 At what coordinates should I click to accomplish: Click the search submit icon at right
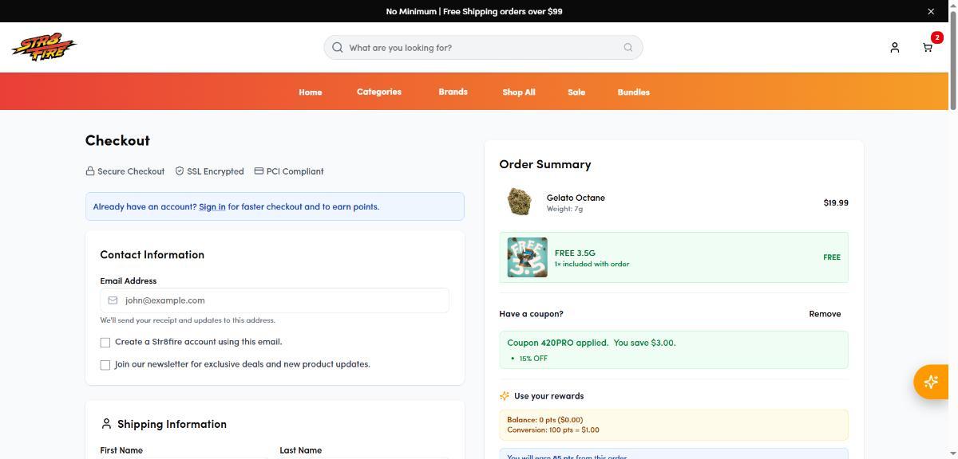(628, 48)
